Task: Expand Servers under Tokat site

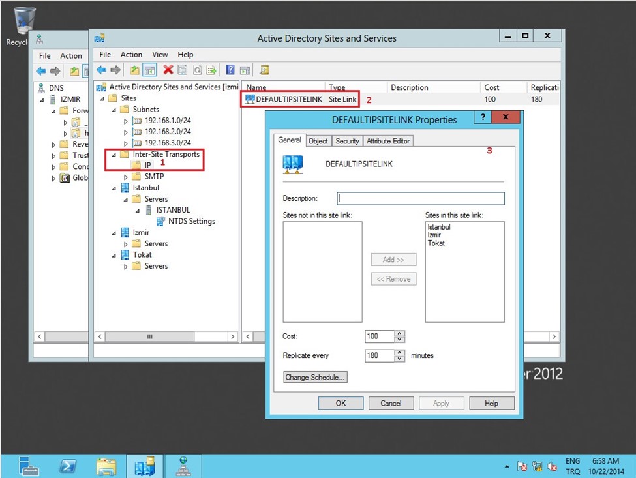Action: coord(125,266)
